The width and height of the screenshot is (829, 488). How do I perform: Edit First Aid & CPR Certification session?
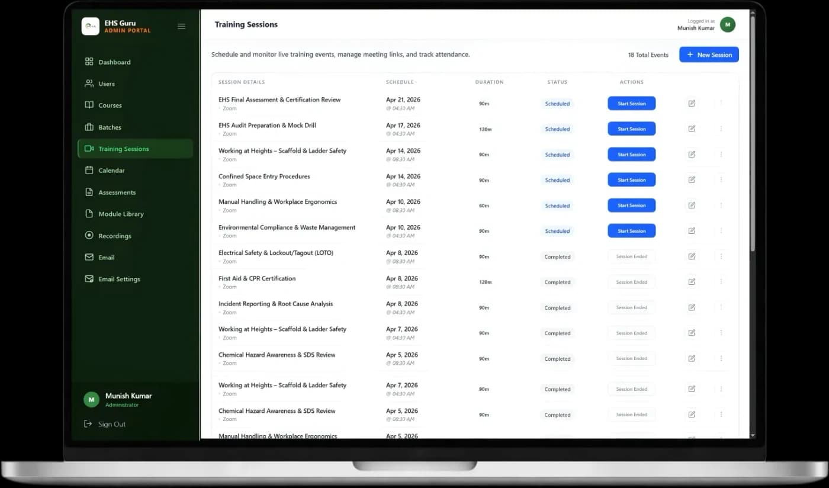692,282
